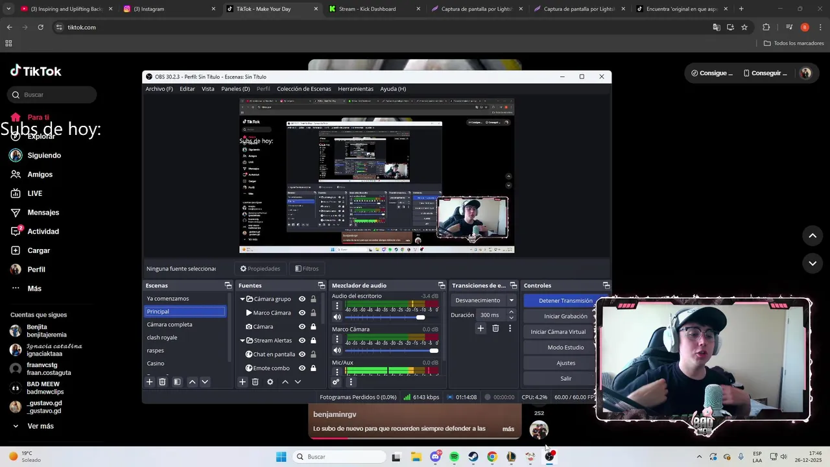This screenshot has height=467, width=830.
Task: Go to previous TikTok video arrow
Action: pyautogui.click(x=812, y=236)
